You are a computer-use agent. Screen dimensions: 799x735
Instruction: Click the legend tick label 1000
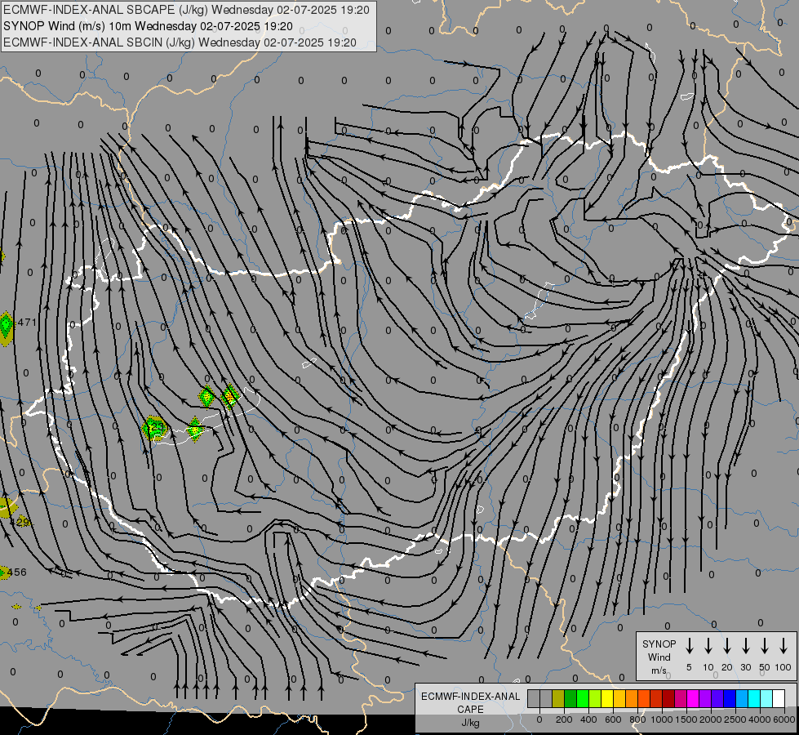point(661,719)
